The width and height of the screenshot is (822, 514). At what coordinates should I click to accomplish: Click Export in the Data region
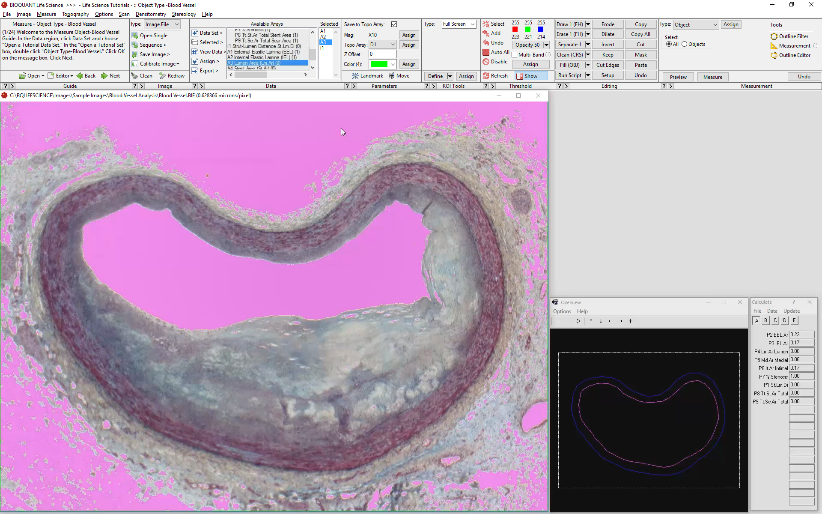tap(205, 71)
